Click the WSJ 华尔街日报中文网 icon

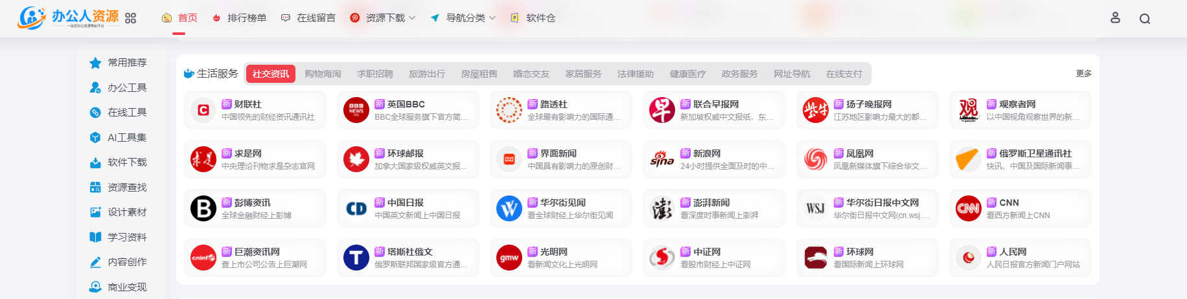816,208
